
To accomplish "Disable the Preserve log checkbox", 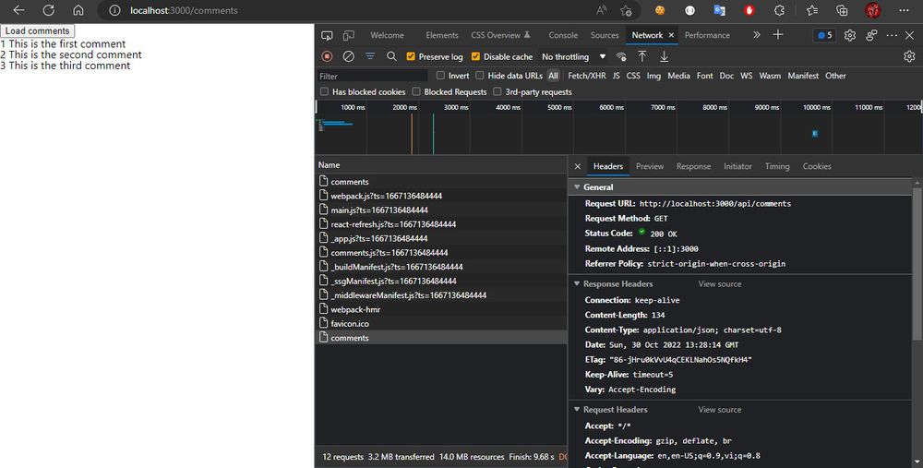I will tap(412, 56).
